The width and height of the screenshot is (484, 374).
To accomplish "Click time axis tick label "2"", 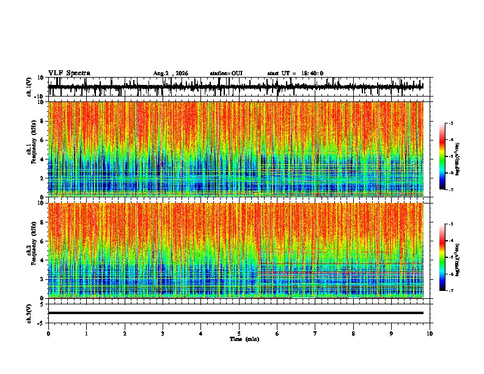I will tap(125, 334).
